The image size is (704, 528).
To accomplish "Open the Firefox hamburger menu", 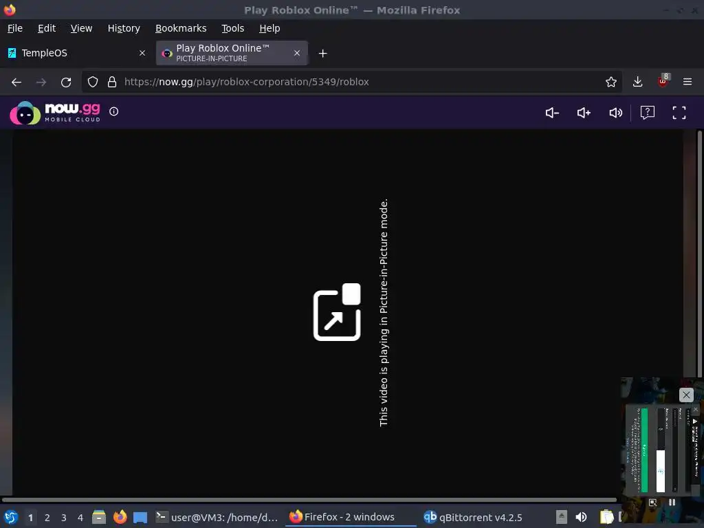I will pos(687,82).
